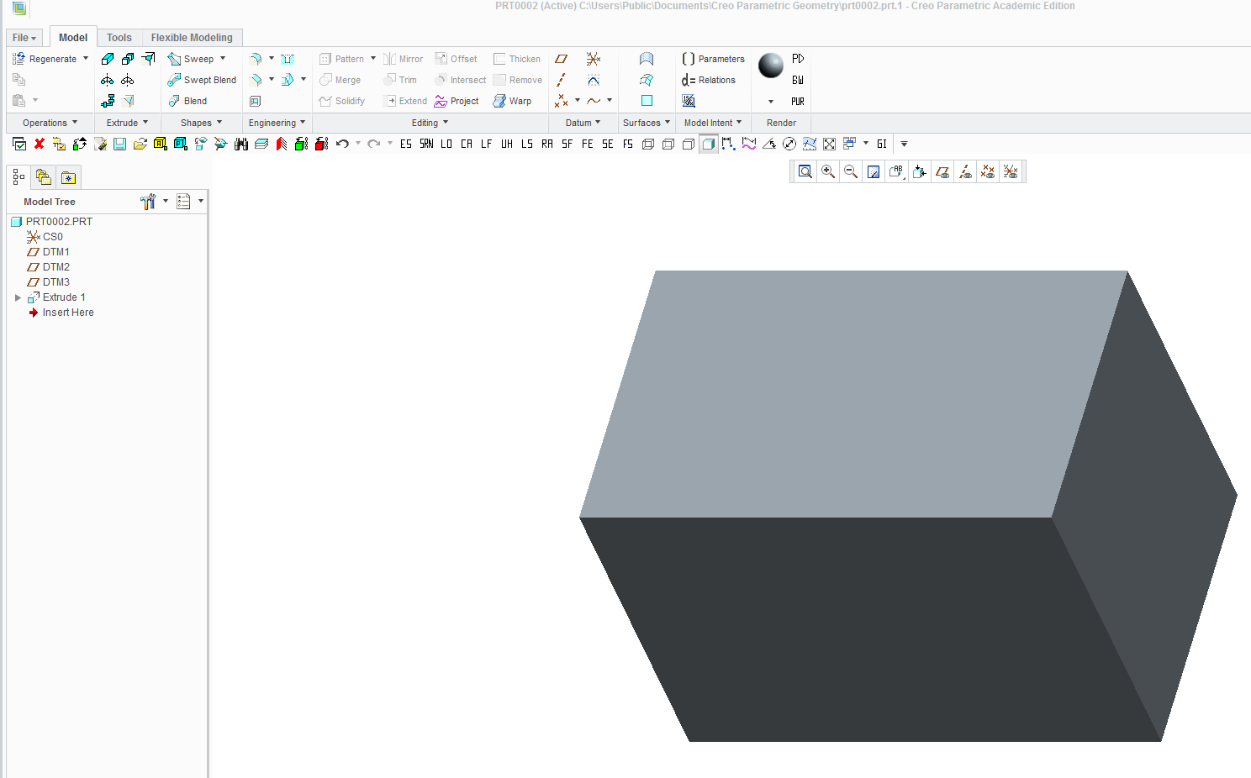Activate the Blend tool

coord(192,100)
